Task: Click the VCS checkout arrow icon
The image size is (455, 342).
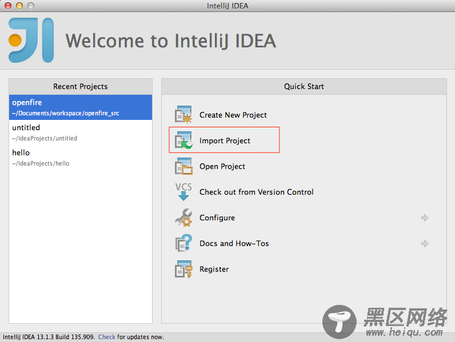Action: click(183, 192)
